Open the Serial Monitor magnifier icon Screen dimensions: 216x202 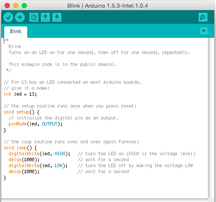tap(203, 17)
